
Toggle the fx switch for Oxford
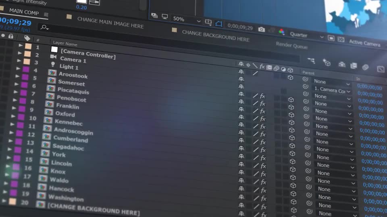(x=263, y=134)
